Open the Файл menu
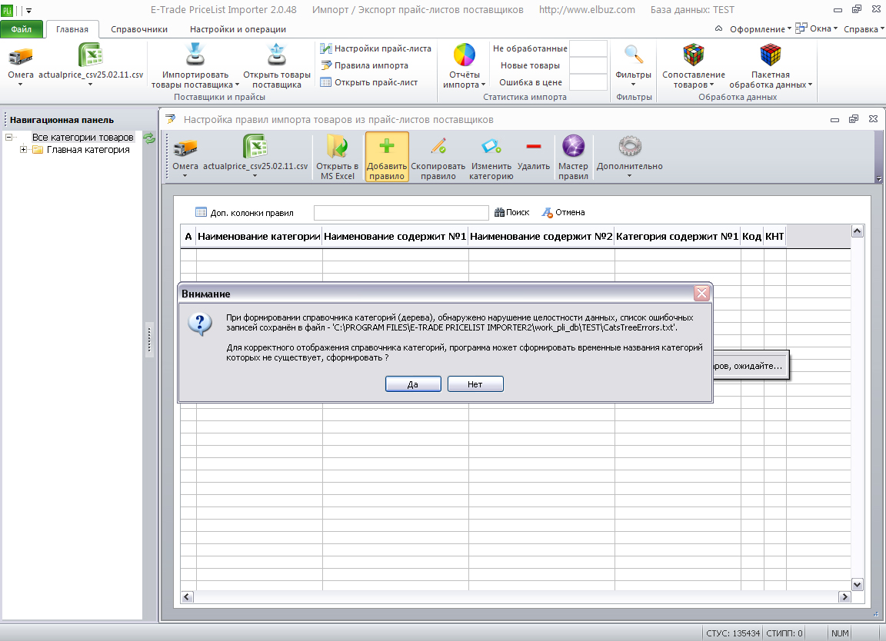The width and height of the screenshot is (886, 641). [22, 29]
